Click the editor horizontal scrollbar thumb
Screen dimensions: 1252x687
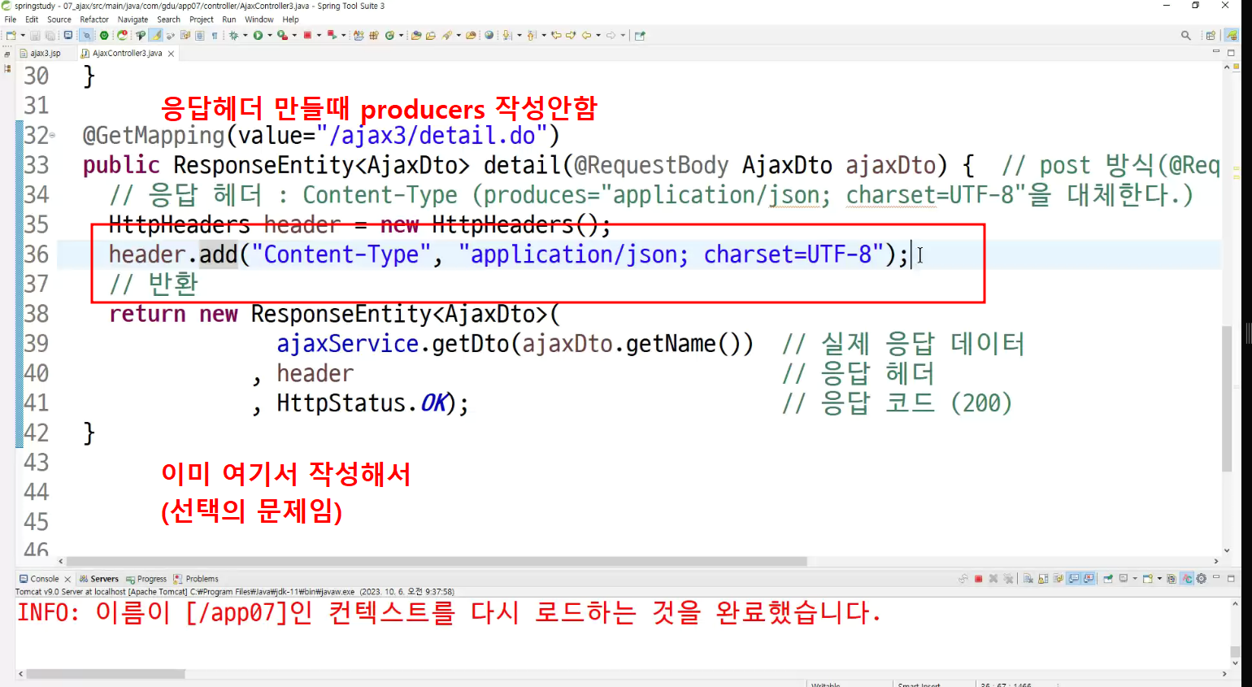(437, 561)
